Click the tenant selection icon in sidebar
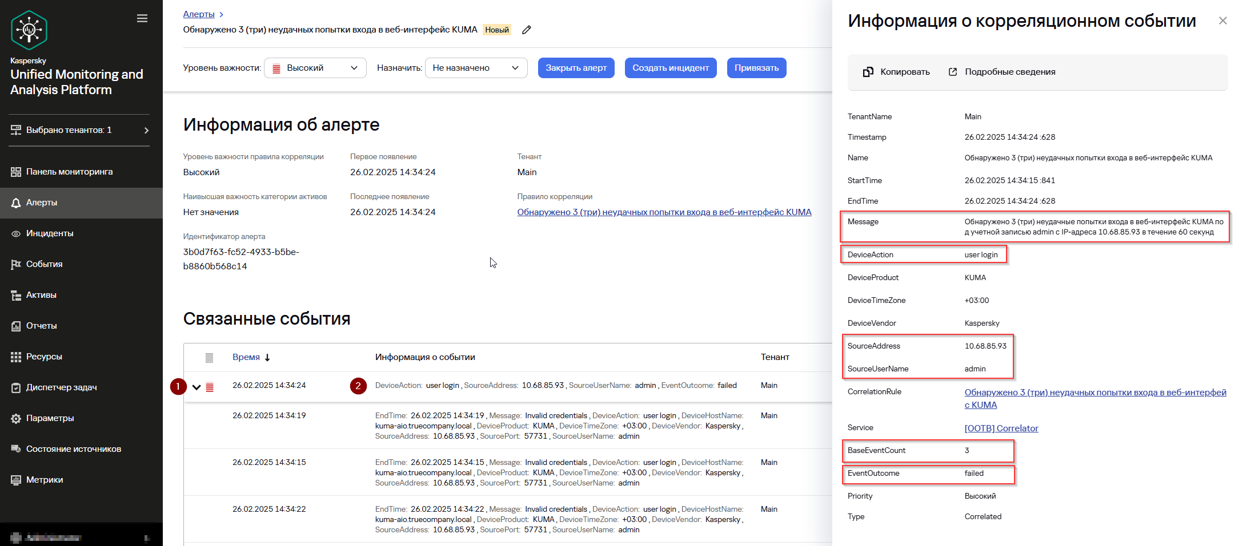The height and width of the screenshot is (546, 1239). tap(16, 130)
